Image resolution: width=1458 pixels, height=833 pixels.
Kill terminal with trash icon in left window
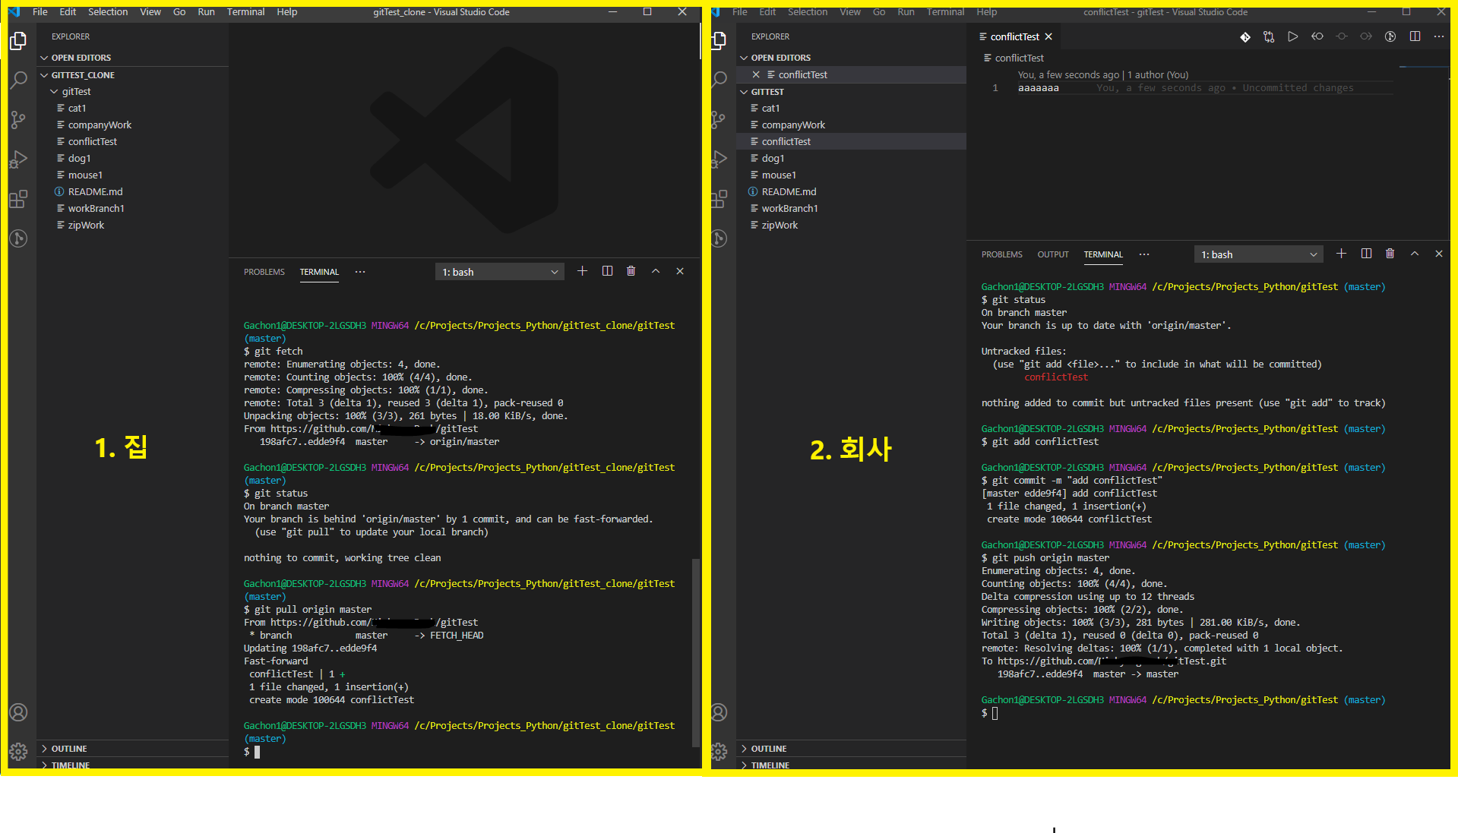[631, 271]
